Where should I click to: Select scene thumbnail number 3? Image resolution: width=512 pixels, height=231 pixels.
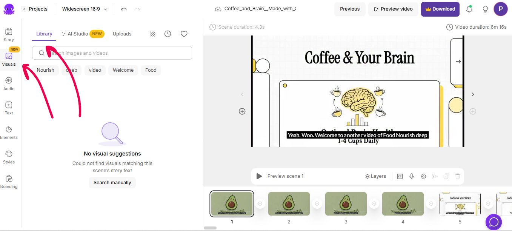pos(346,203)
